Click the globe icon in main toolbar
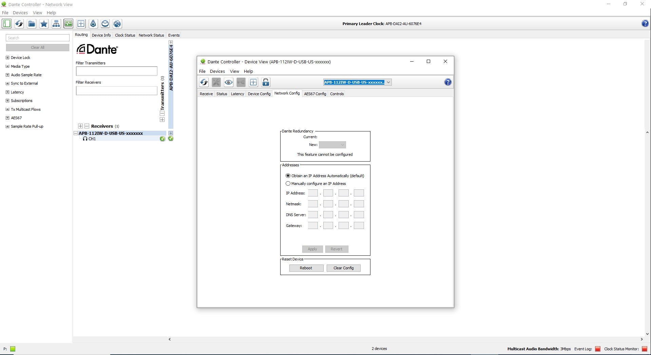The height and width of the screenshot is (355, 651). tap(117, 24)
